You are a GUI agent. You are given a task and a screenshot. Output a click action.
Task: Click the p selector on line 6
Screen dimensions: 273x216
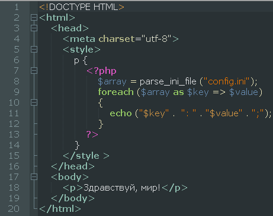pos(76,61)
